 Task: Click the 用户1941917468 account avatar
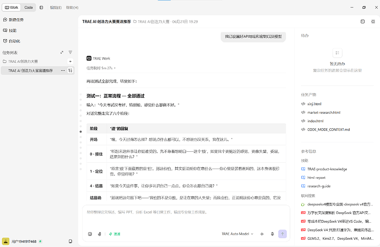click(x=6, y=241)
